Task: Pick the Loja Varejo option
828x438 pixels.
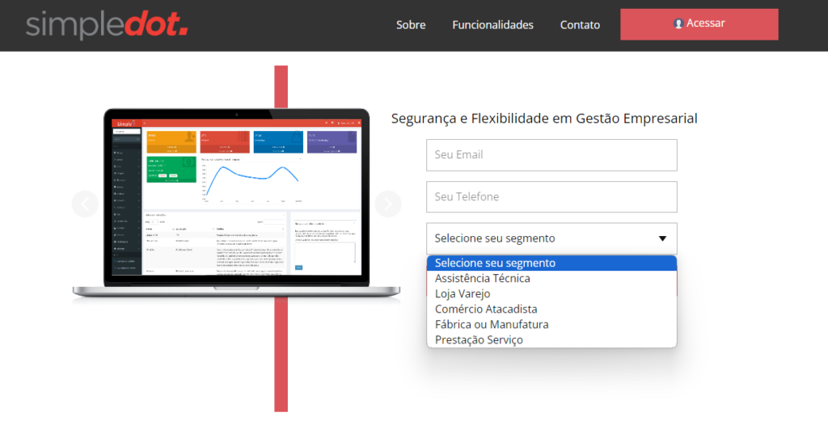Action: tap(463, 293)
